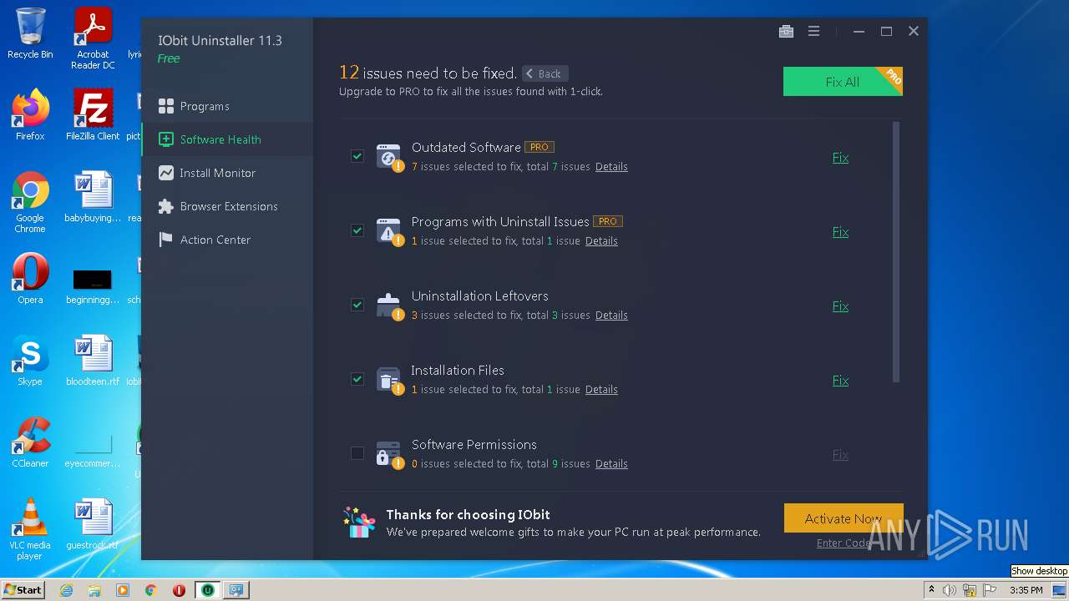Open Internet Explorer from taskbar

pos(66,590)
